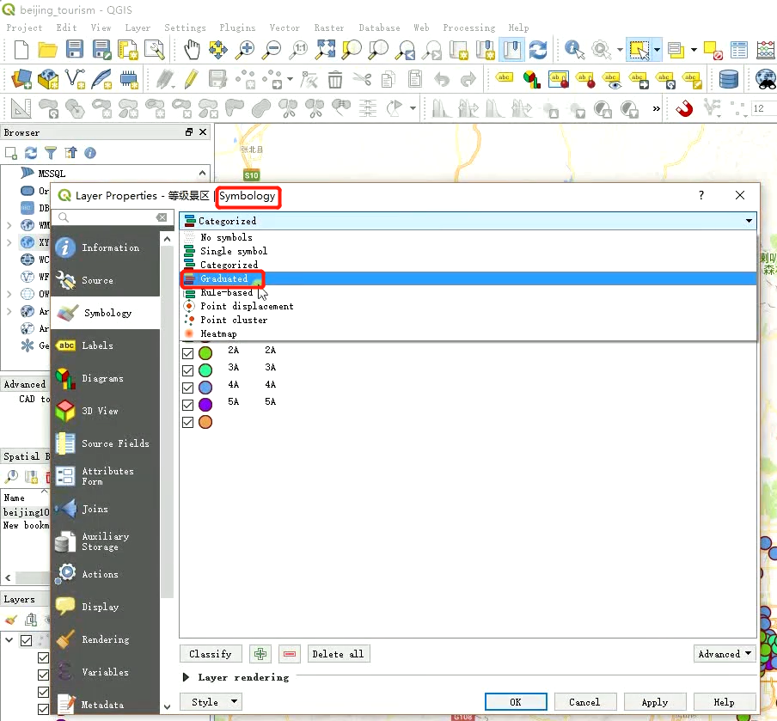Select the MSSQL item in Browser tree

coord(52,174)
